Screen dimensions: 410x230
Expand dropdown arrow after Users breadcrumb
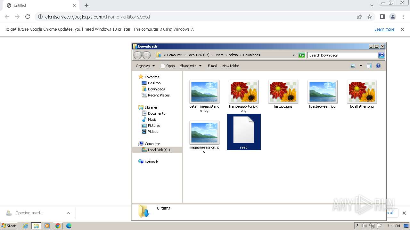pyautogui.click(x=226, y=55)
